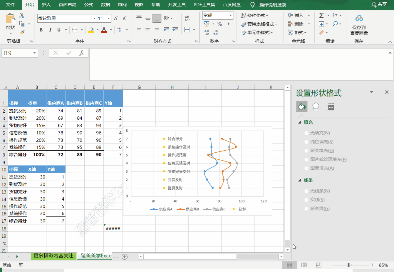Open the 文件 menu tab
The width and height of the screenshot is (394, 272).
point(10,4)
